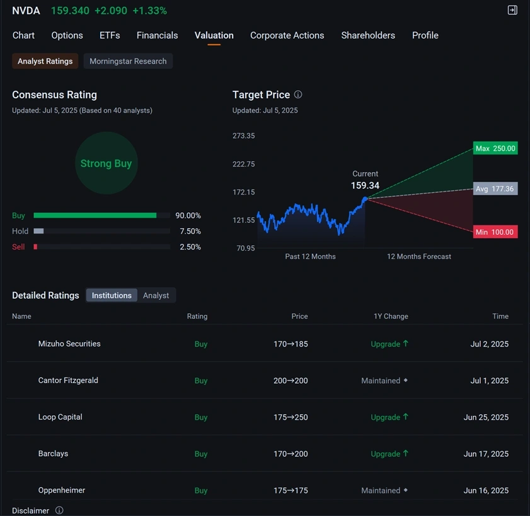
Task: Click the 2.50% Sell percentage
Action: 190,247
